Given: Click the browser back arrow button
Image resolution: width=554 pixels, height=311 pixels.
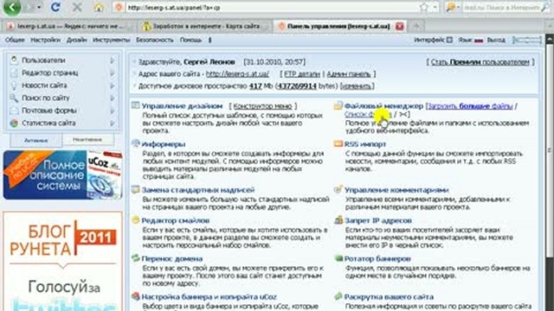Looking at the screenshot, I should coord(12,7).
